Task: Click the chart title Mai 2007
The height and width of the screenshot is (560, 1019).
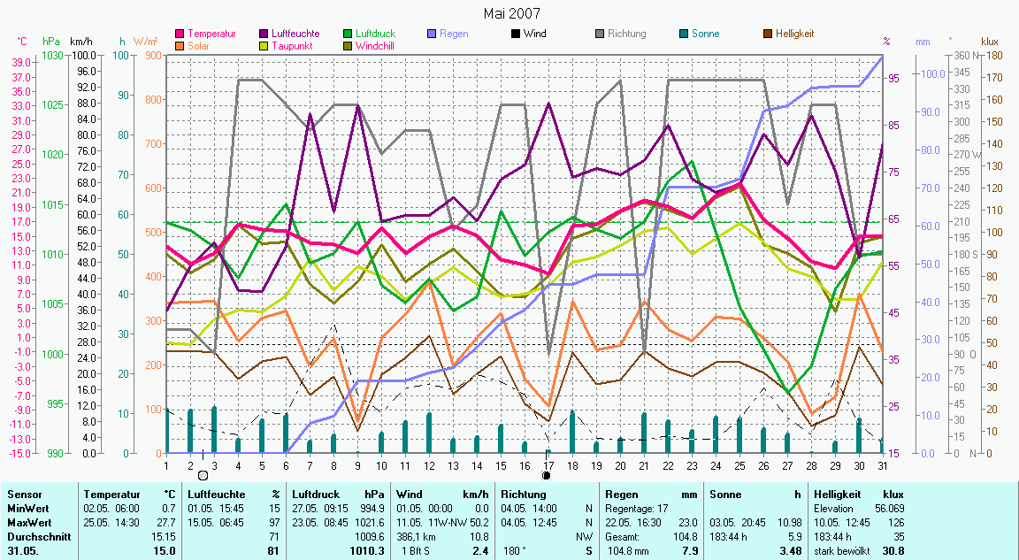Action: 511,13
